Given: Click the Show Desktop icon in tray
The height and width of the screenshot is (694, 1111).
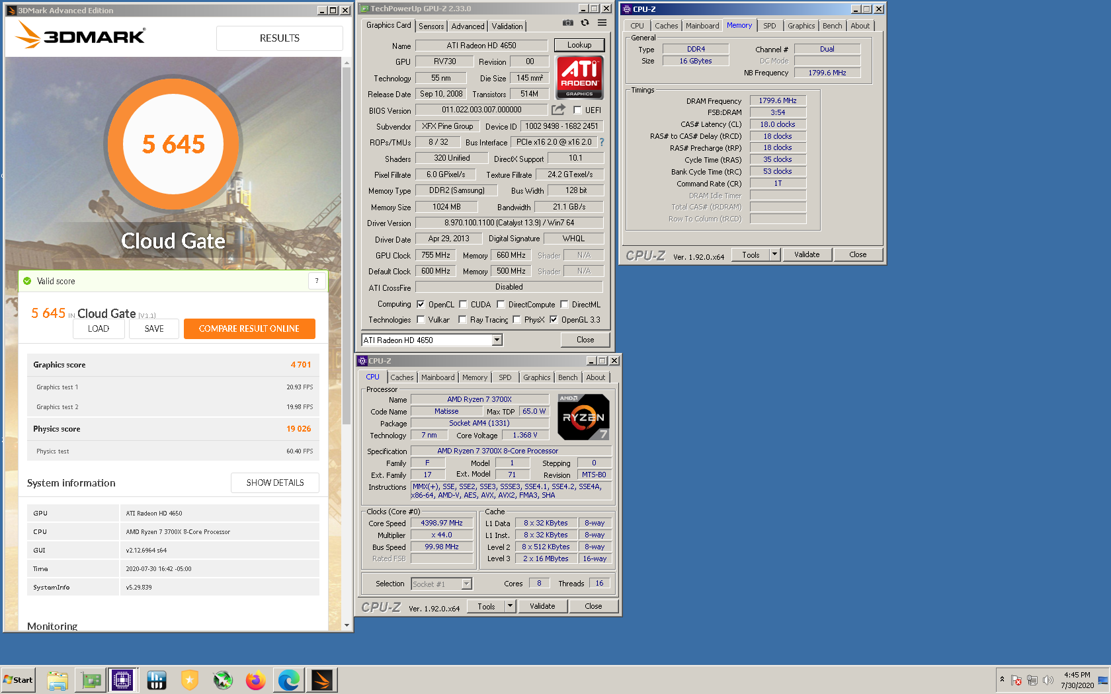Looking at the screenshot, I should click(x=1103, y=680).
